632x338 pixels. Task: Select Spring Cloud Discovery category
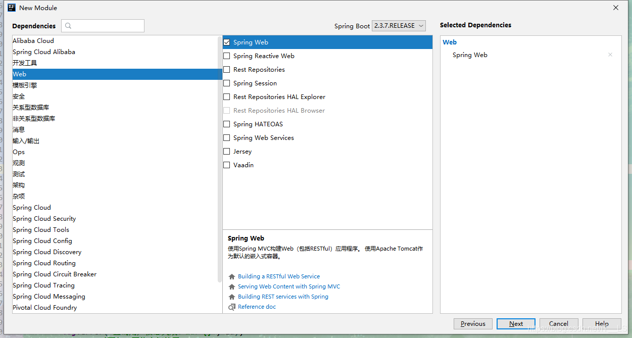point(115,252)
